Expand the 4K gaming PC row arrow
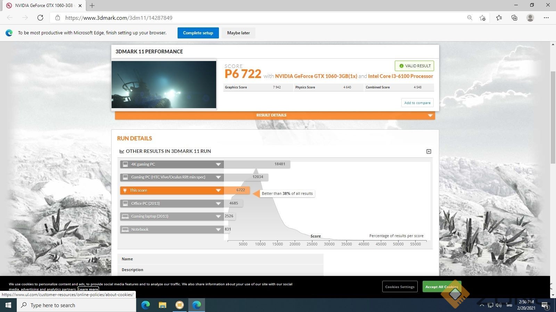The height and width of the screenshot is (312, 556). pyautogui.click(x=218, y=164)
